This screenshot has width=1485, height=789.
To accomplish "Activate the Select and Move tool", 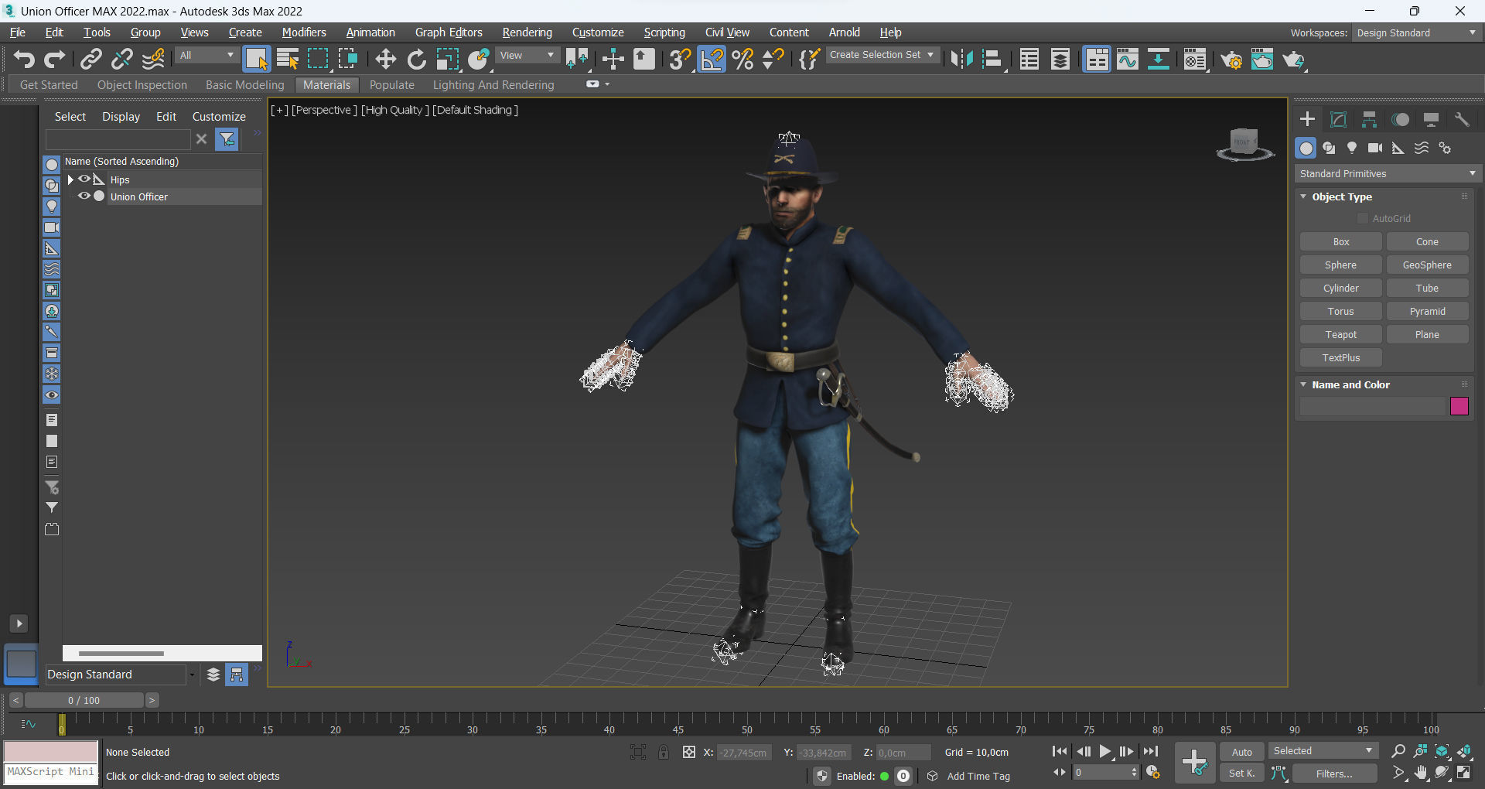I will pos(385,59).
